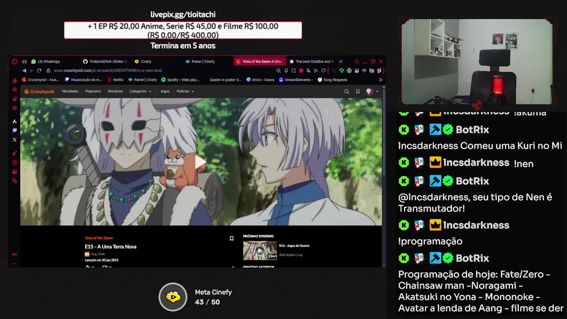Screen dimensions: 567x319
Task: Click the E16 - Jogos de Guerra title
Action: (294, 245)
